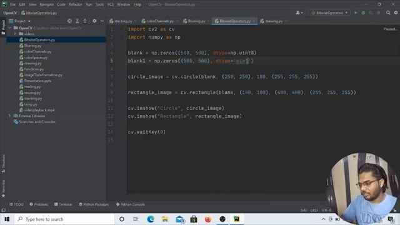Expand the videos folder
Viewport: 400px width, 225px height.
tap(15, 34)
